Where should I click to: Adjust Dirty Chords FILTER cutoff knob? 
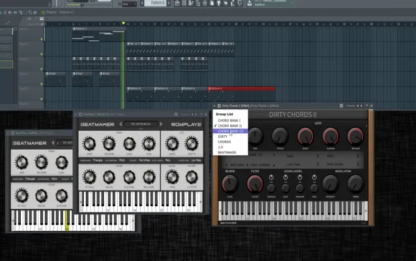[255, 184]
